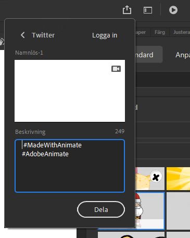This screenshot has width=190, height=238.
Task: Select the white video preview thumbnail
Action: (70, 91)
